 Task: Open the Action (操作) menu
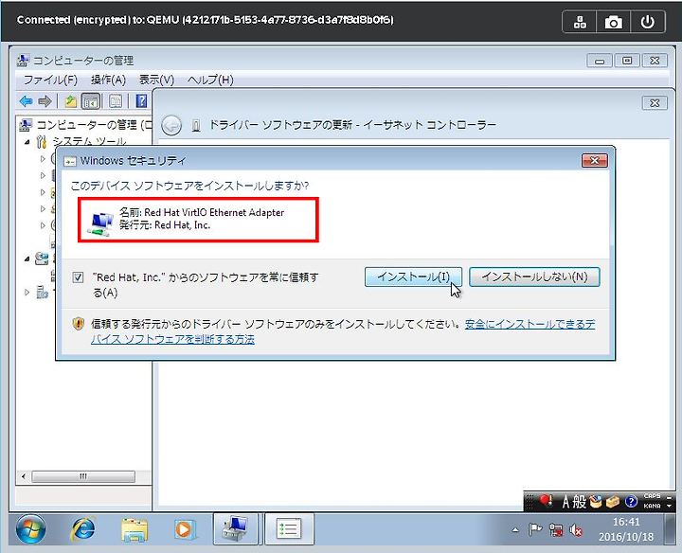coord(108,80)
